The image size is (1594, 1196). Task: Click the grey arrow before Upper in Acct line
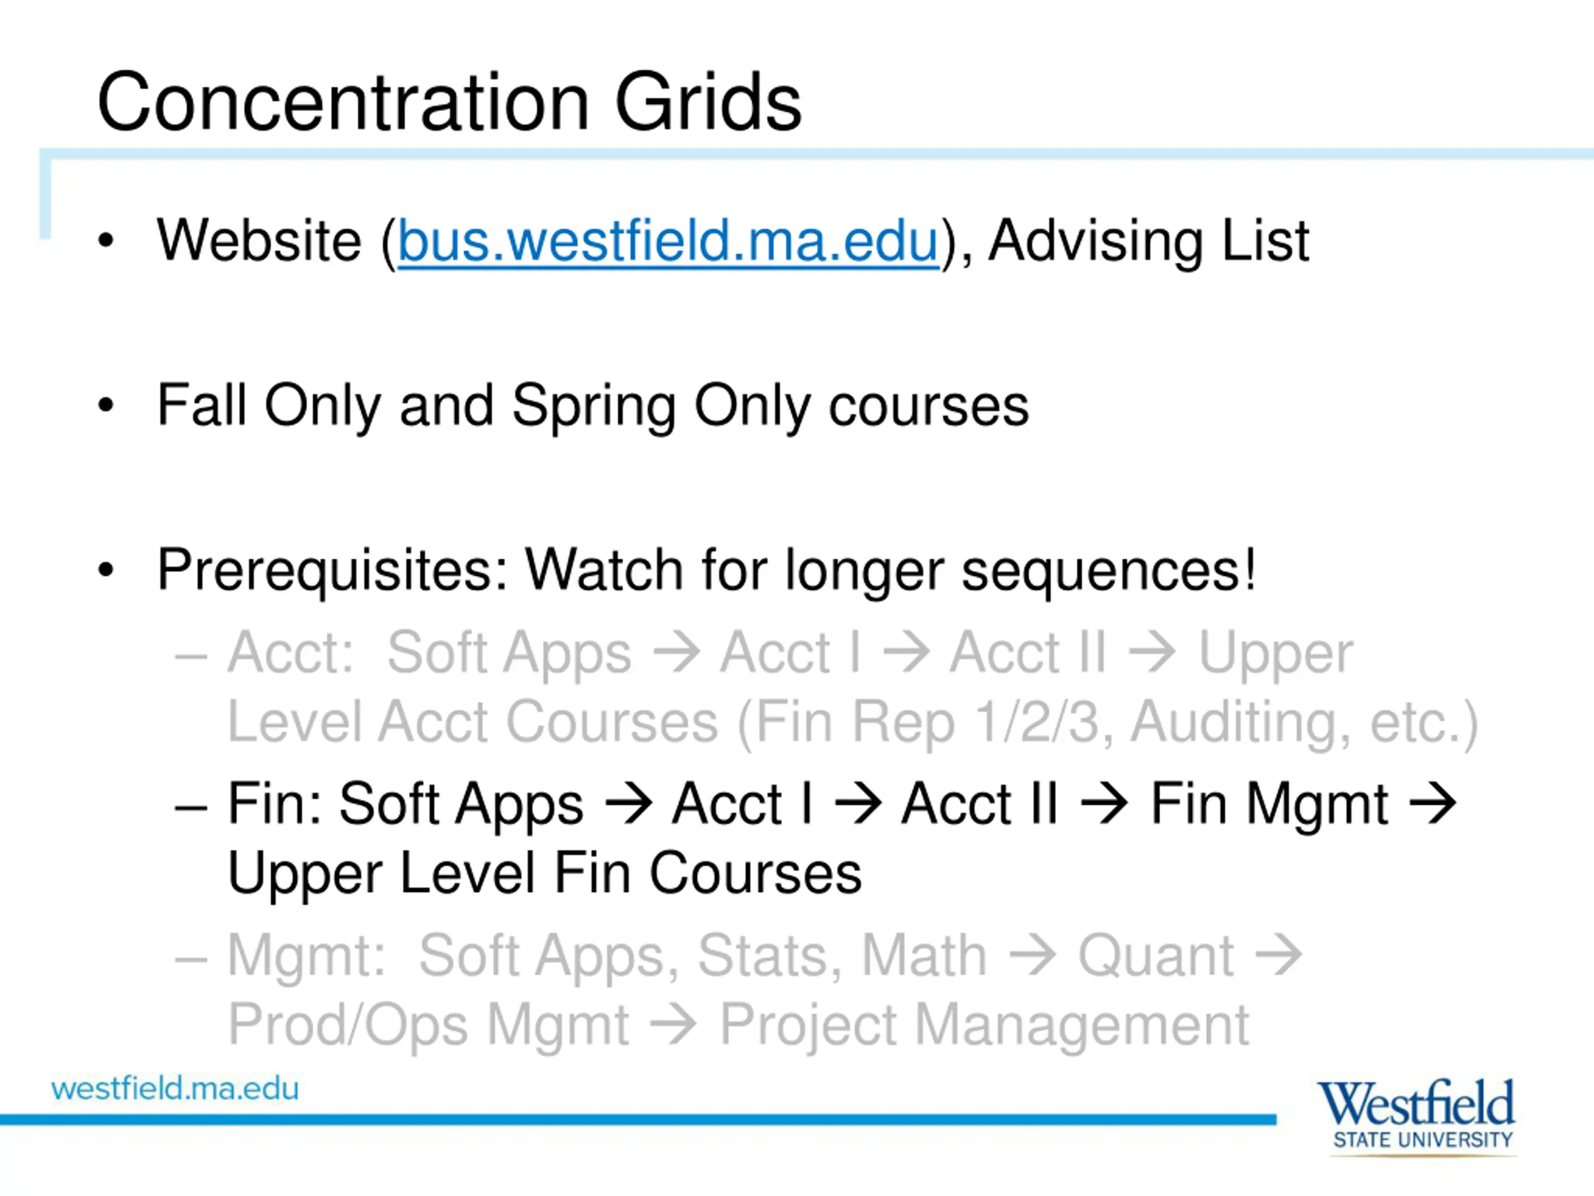pos(1153,652)
